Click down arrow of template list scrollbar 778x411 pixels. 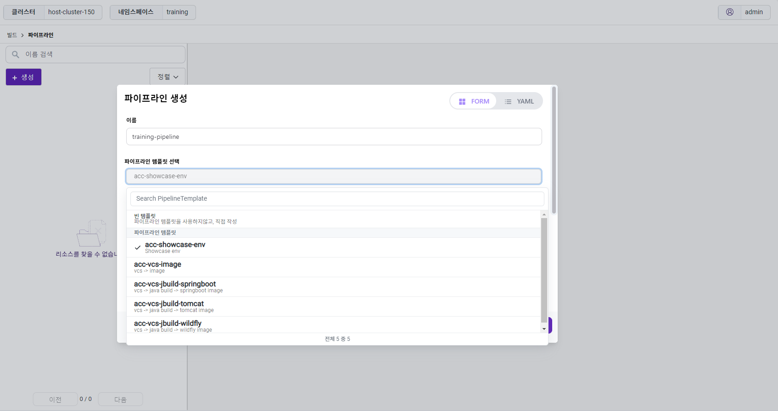point(544,329)
